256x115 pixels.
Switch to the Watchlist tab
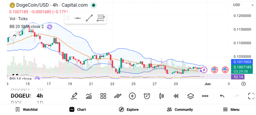pyautogui.click(x=26, y=110)
